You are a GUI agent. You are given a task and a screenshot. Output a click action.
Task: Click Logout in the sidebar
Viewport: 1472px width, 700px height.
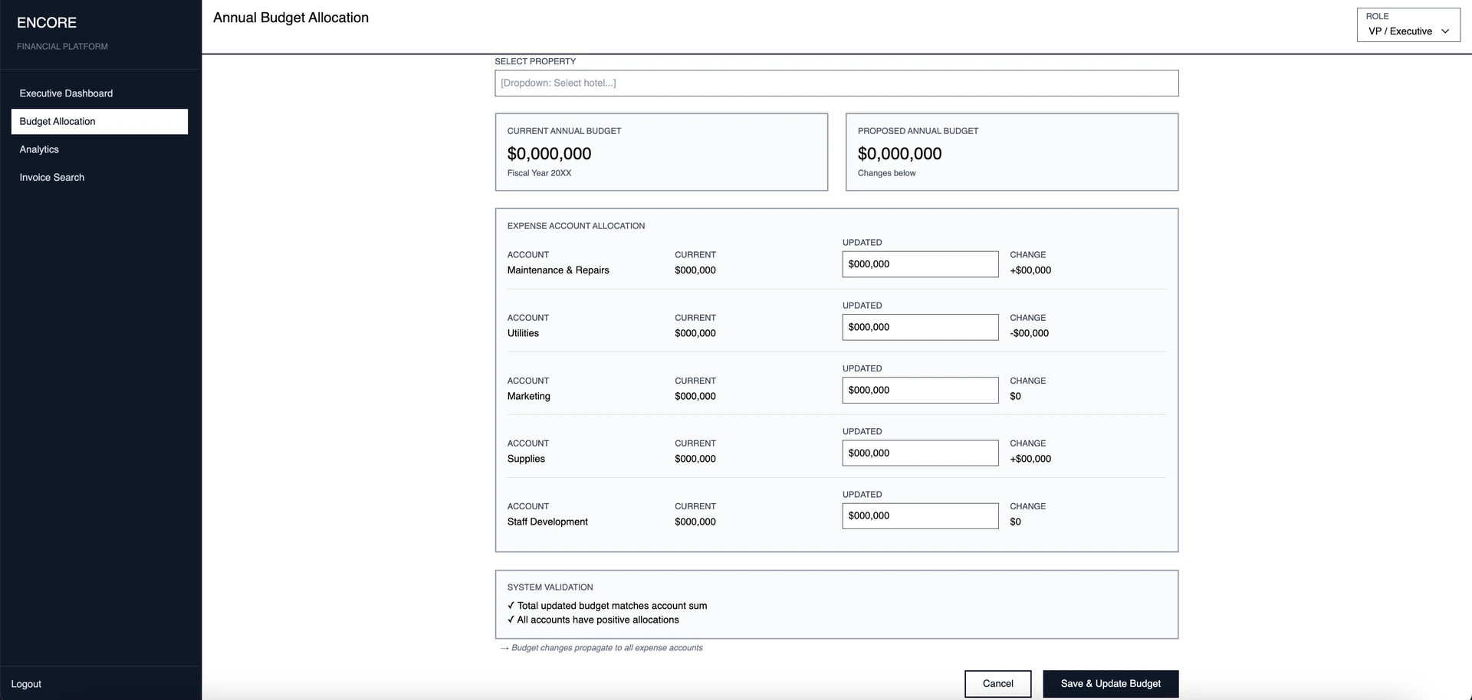point(26,684)
